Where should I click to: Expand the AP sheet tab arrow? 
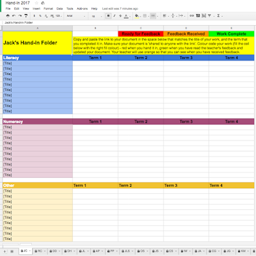(102, 251)
